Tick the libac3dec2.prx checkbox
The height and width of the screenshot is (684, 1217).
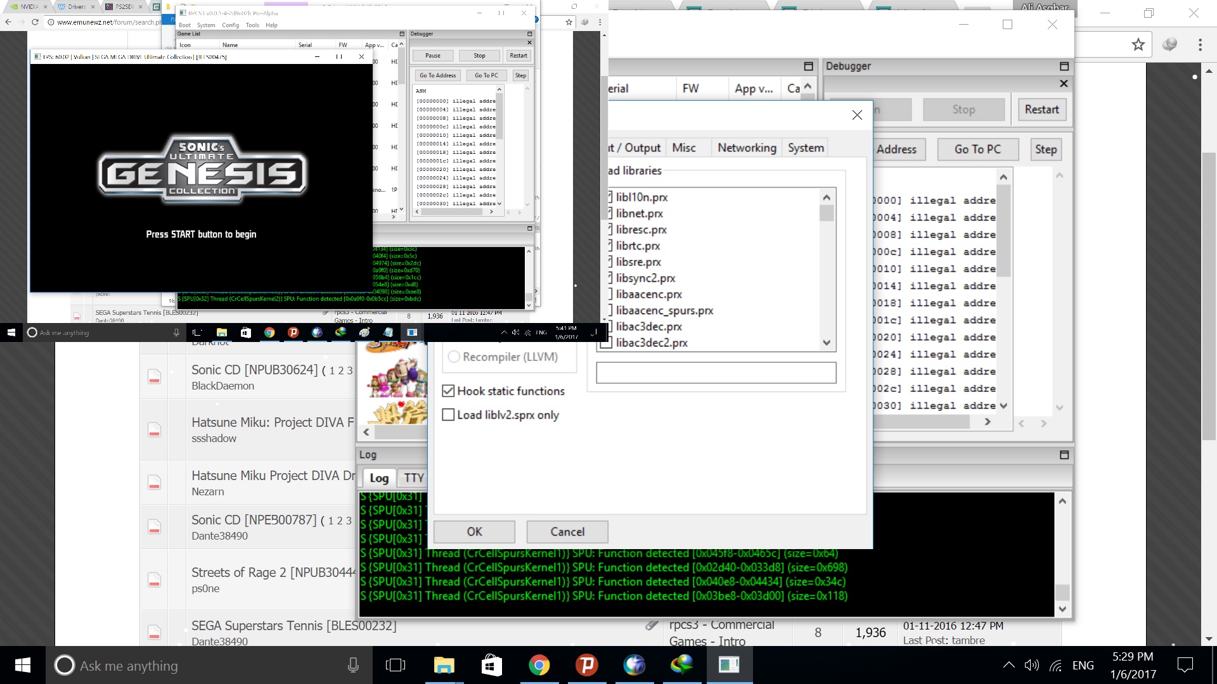click(606, 343)
